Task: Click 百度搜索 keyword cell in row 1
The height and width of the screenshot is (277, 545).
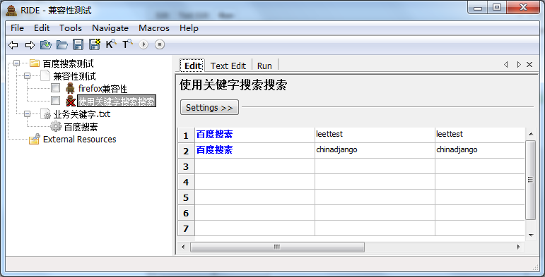Action: tap(254, 135)
